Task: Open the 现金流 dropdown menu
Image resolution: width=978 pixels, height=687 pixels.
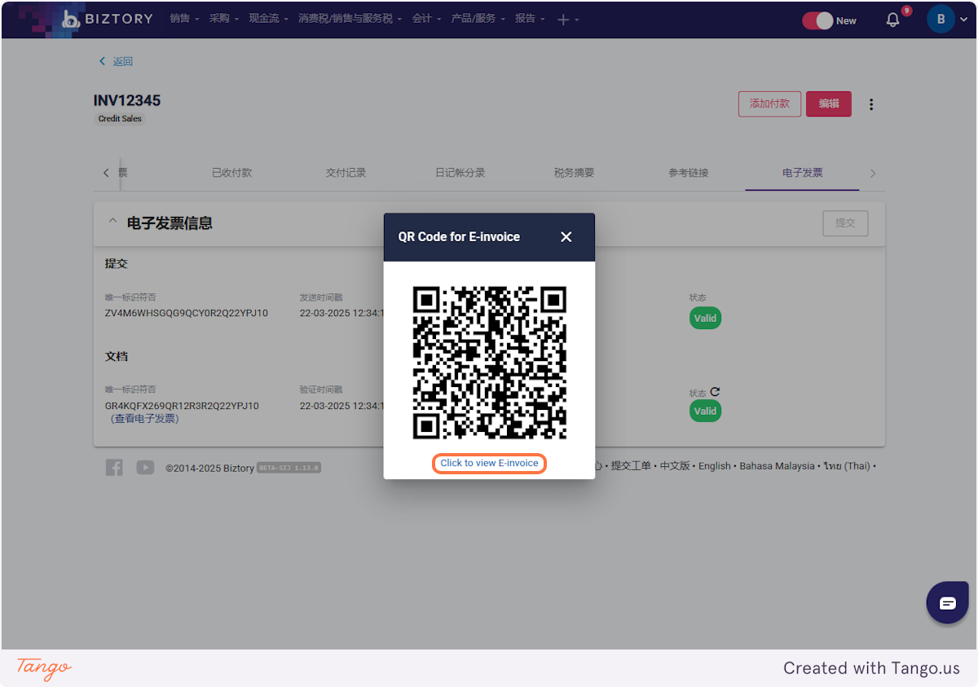Action: pos(269,19)
